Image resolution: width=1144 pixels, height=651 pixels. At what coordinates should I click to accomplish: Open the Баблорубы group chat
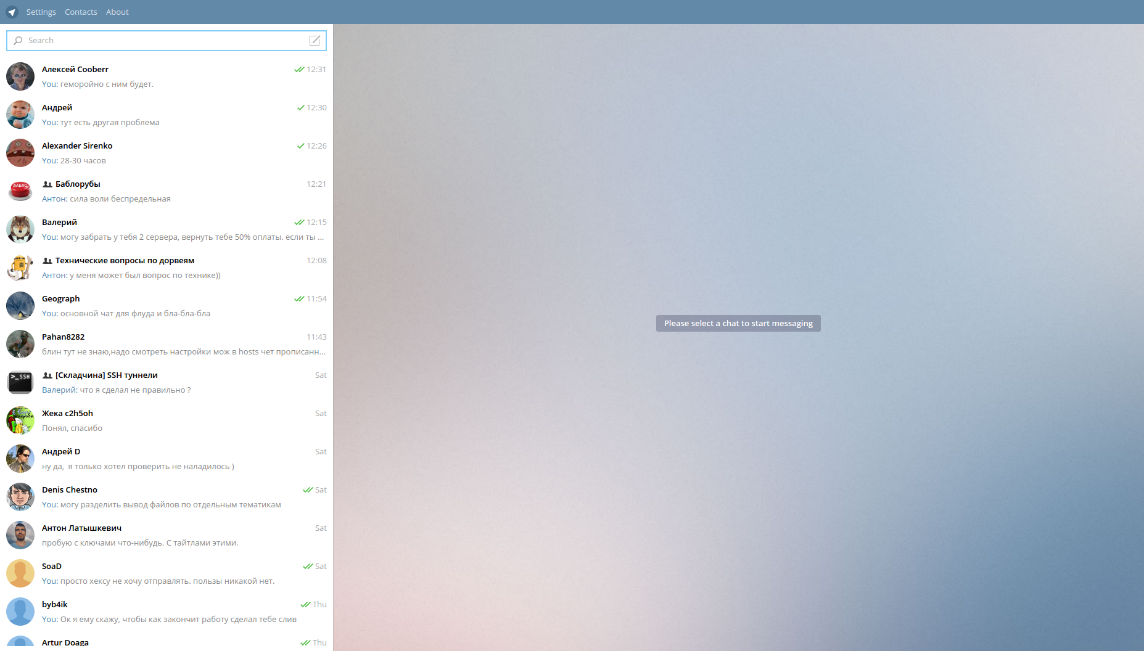click(167, 191)
